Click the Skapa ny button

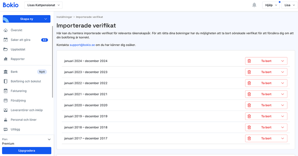coord(26,19)
